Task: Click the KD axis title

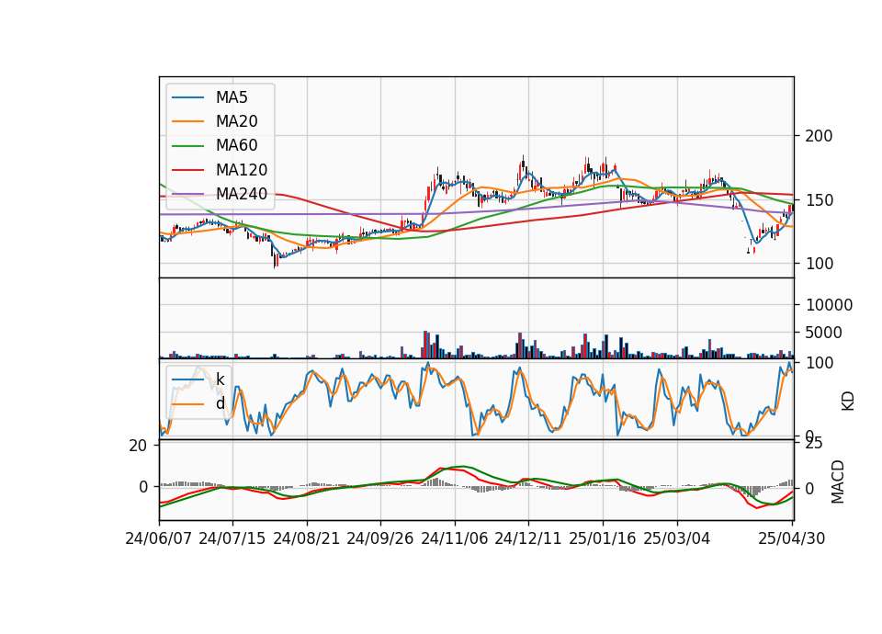Action: click(848, 401)
